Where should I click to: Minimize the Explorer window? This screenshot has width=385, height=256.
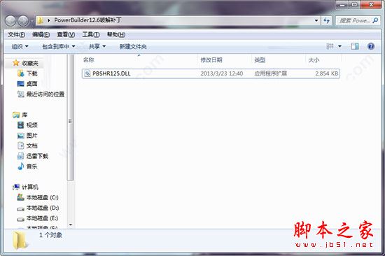point(342,4)
